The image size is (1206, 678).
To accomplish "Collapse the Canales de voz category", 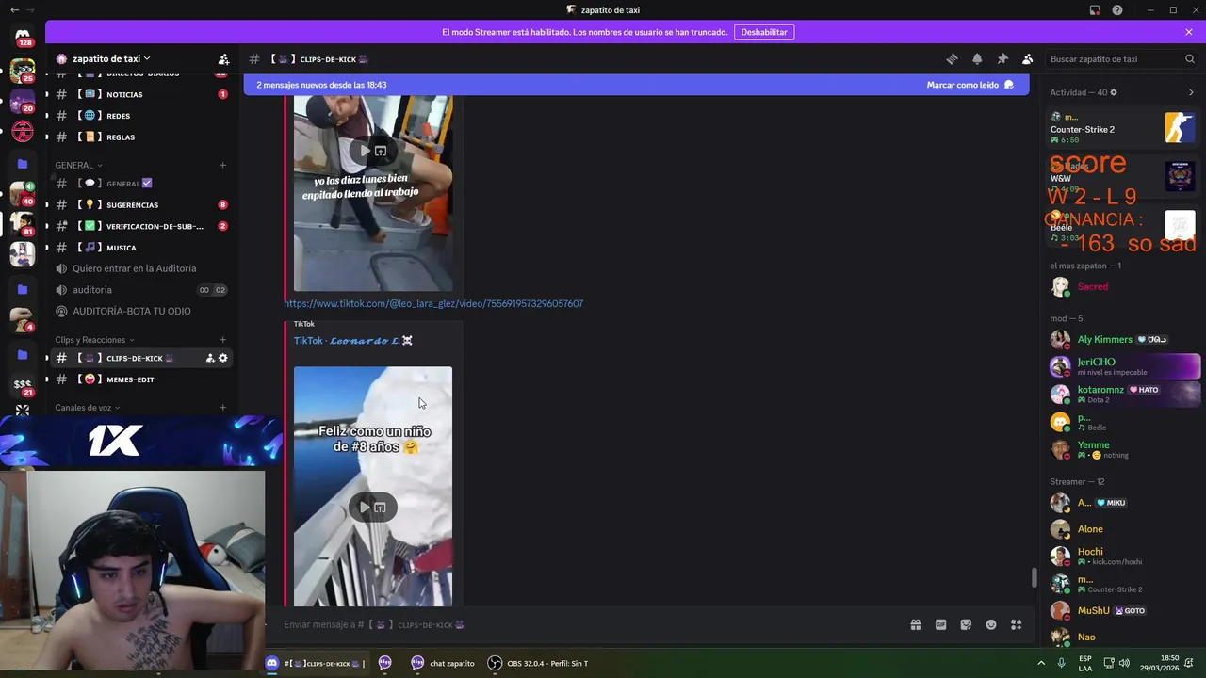I will point(88,408).
